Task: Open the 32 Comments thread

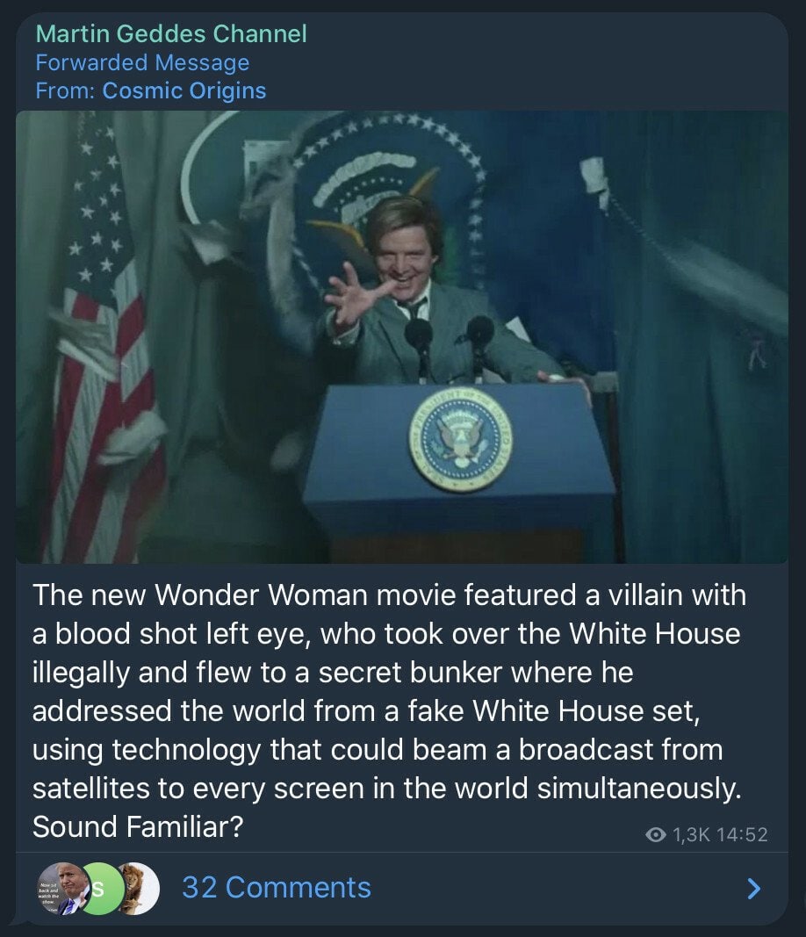Action: [x=276, y=888]
